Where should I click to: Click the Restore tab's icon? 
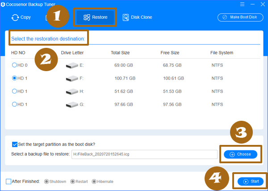point(87,17)
